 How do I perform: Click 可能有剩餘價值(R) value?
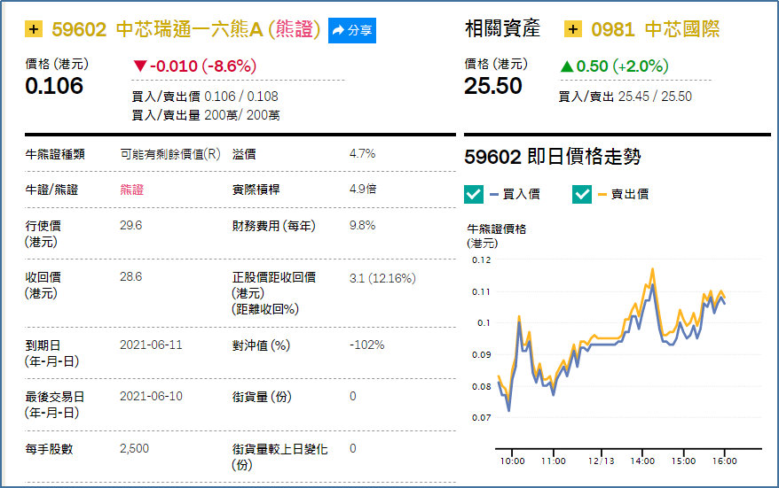(170, 154)
